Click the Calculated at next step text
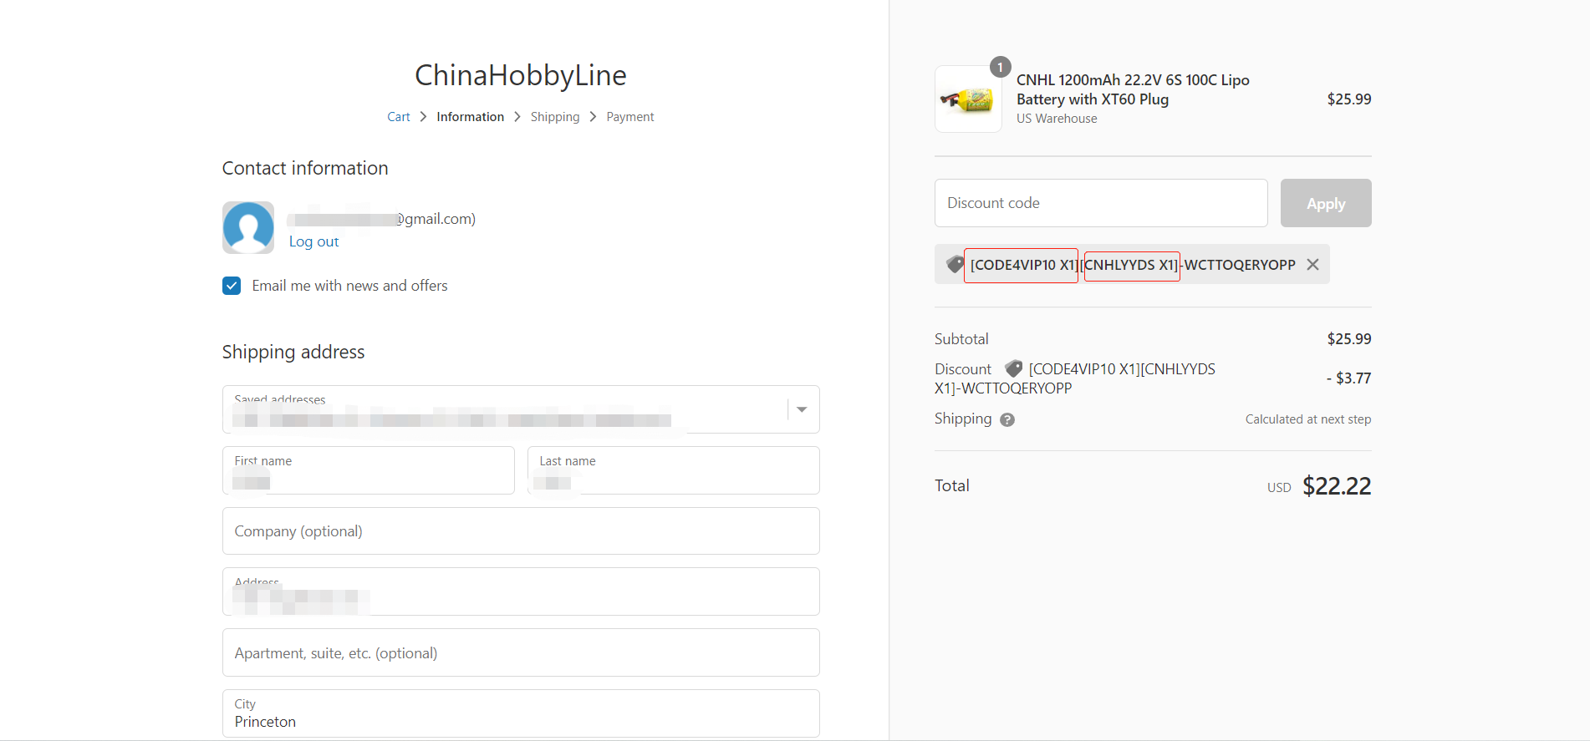The height and width of the screenshot is (741, 1590). tap(1308, 419)
